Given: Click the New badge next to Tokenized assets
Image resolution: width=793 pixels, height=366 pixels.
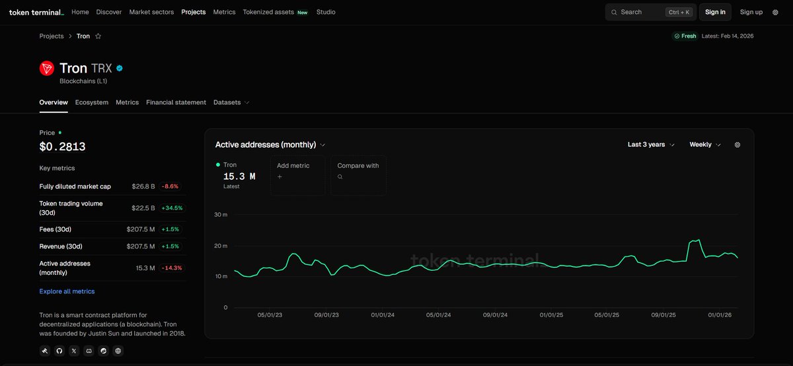Looking at the screenshot, I should [x=303, y=12].
